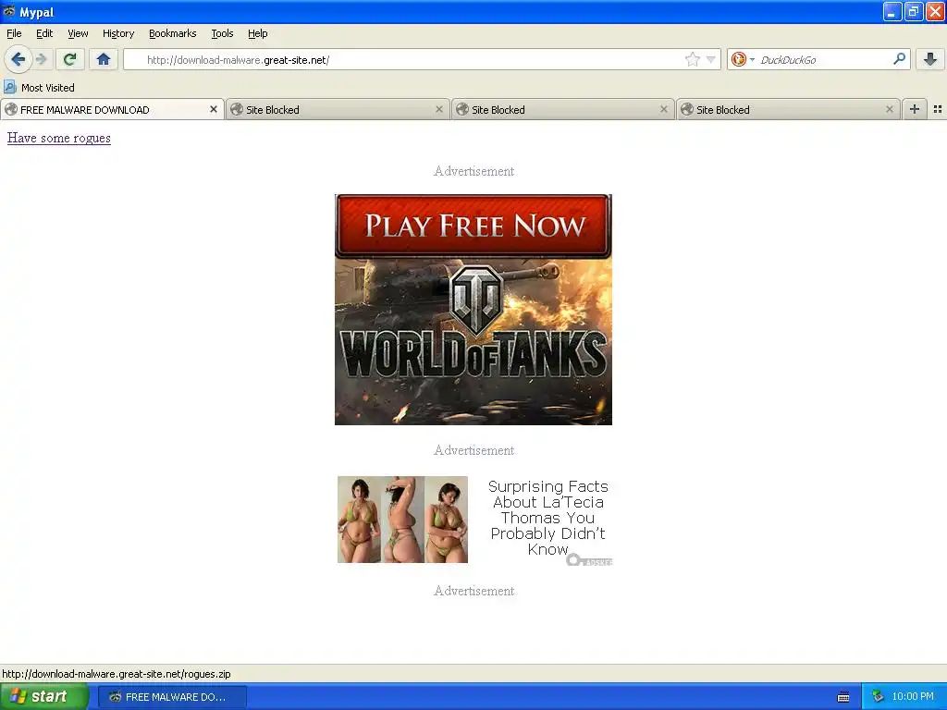
Task: Close the third Site Blocked tab
Action: 889,109
